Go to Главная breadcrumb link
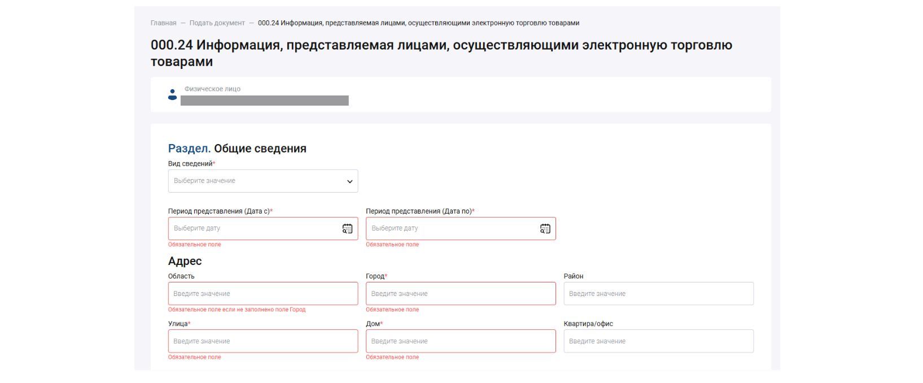The image size is (923, 383). [163, 23]
